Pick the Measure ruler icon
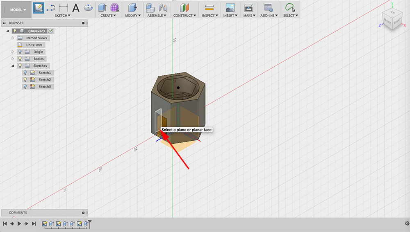The height and width of the screenshot is (232, 410). (210, 8)
